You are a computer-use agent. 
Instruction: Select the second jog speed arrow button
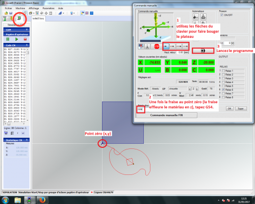(x=172, y=46)
